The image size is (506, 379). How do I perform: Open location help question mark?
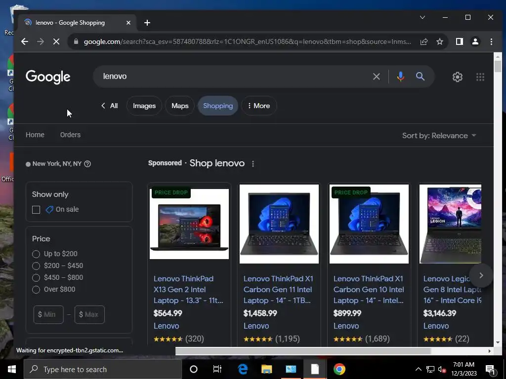pyautogui.click(x=87, y=164)
